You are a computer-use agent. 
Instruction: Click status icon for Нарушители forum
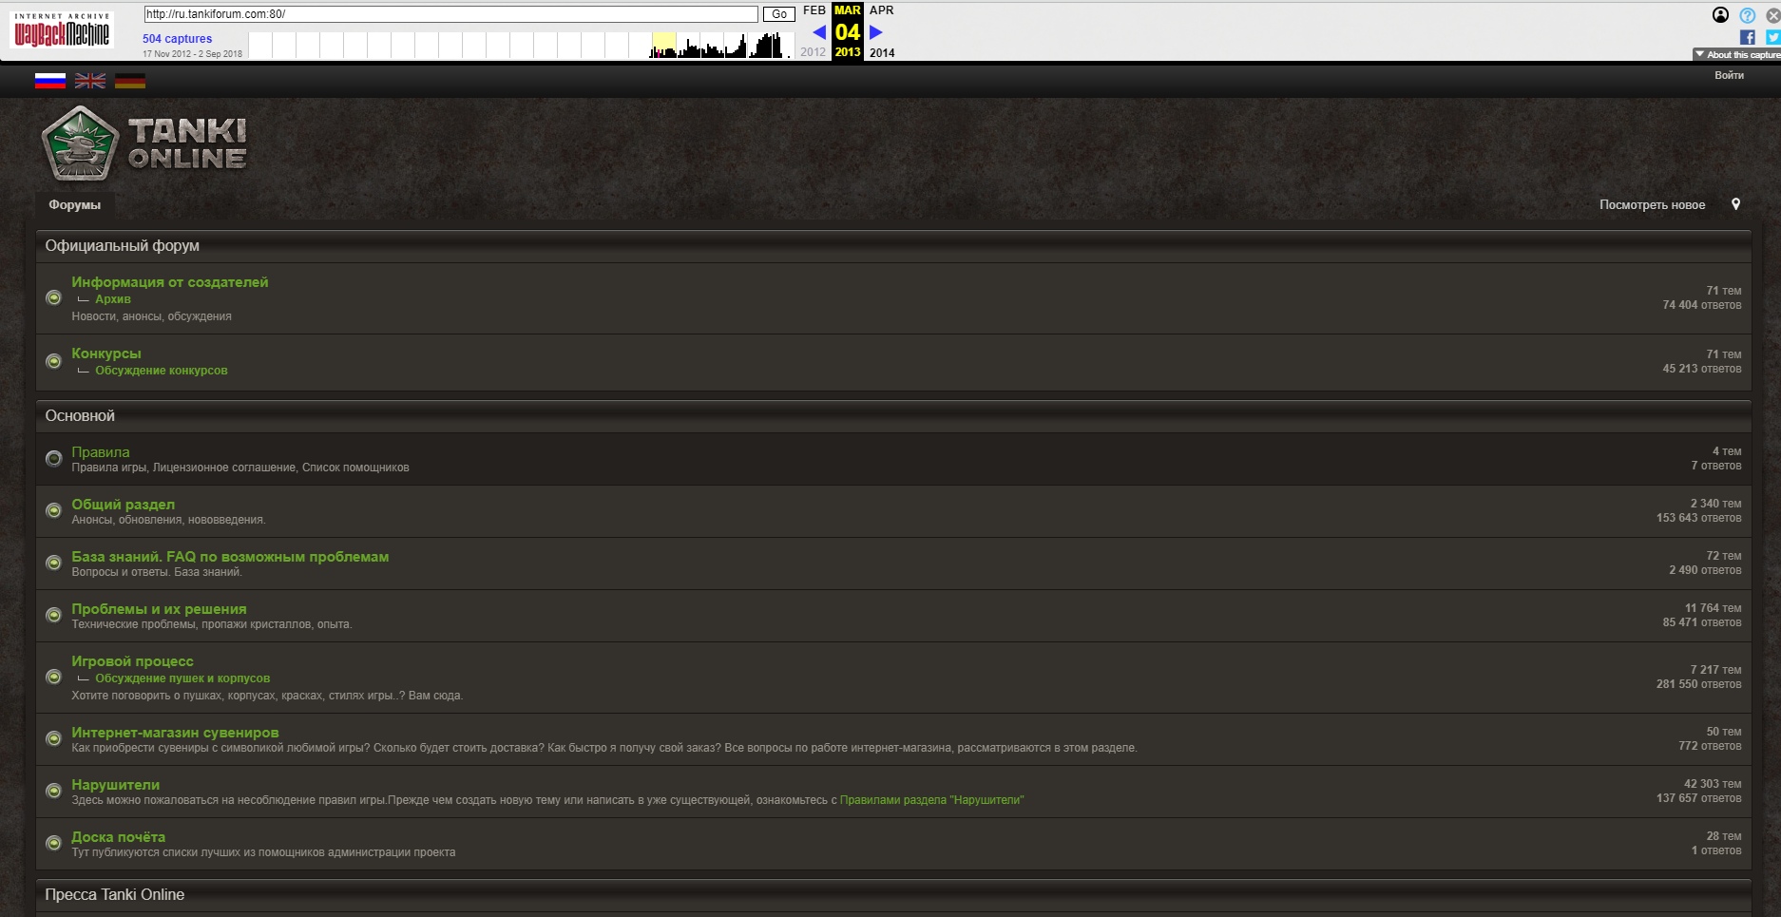(x=54, y=792)
